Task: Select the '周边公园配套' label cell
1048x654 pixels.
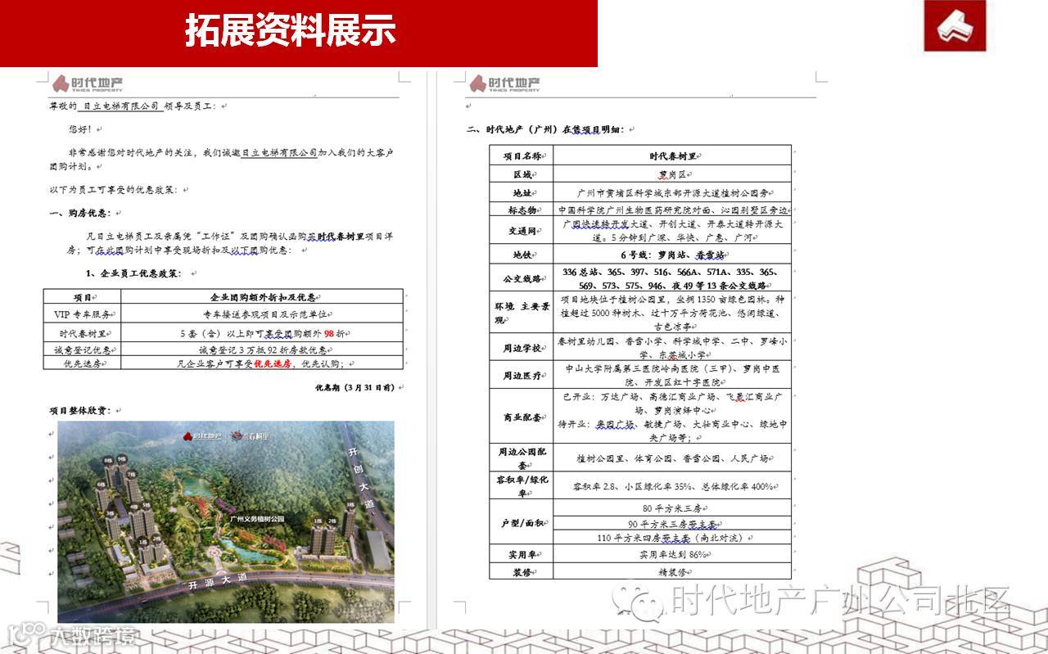Action: 522,458
